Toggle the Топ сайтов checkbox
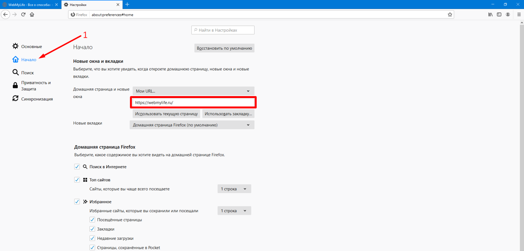 pos(77,180)
